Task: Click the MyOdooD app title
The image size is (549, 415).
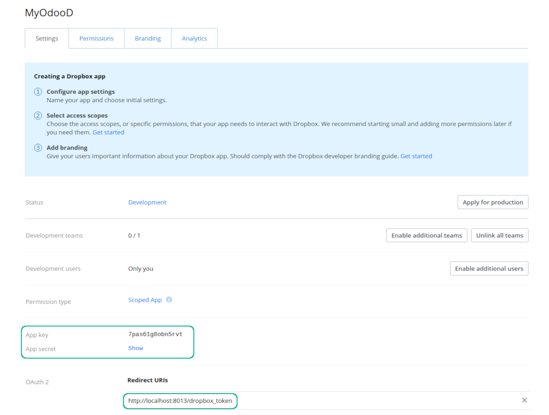Action: coord(49,13)
